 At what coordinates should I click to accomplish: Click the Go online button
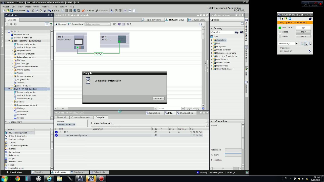(x=88, y=11)
